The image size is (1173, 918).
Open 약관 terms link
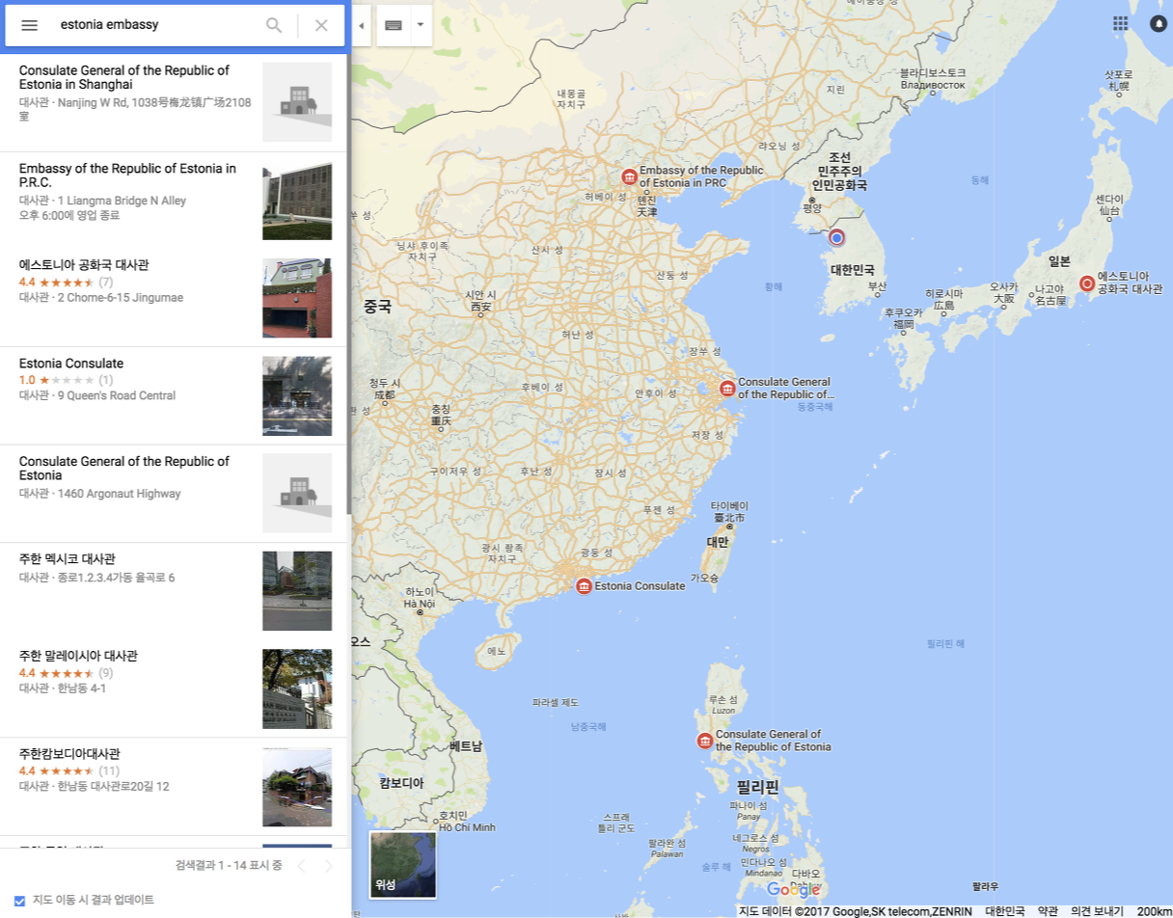(1047, 911)
